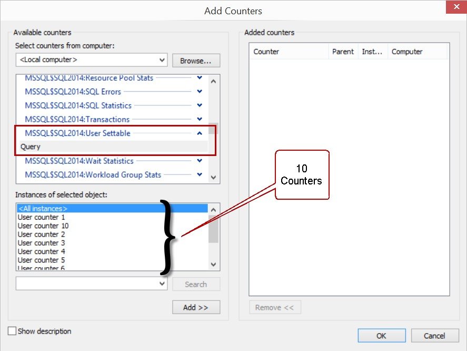Screen dimensions: 467x351
Task: Close the Add Counters dialog
Action: click(456, 6)
